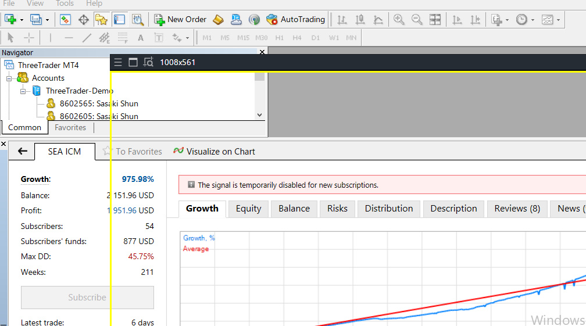Open the Indicators list icon

pos(496,19)
